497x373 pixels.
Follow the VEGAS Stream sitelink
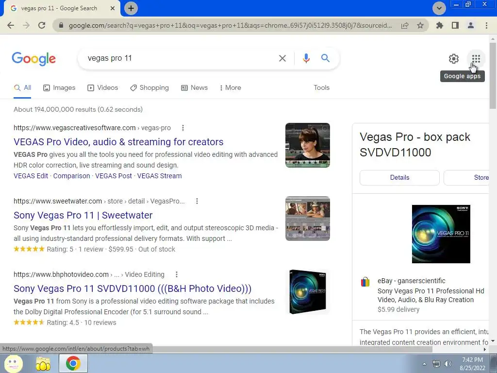[159, 176]
